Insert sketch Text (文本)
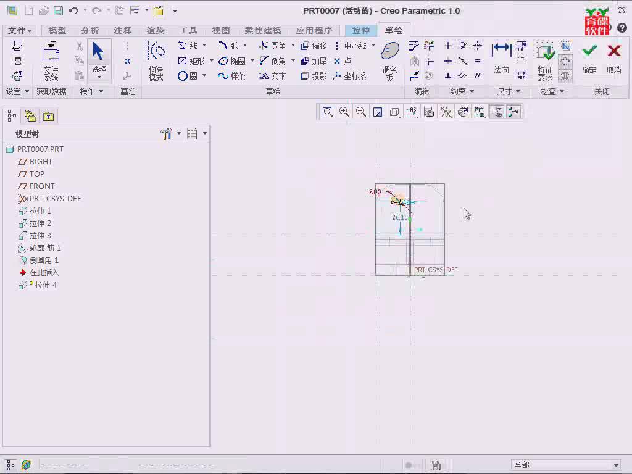The image size is (632, 474). [272, 76]
